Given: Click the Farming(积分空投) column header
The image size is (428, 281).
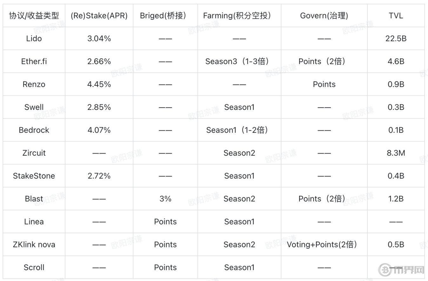Looking at the screenshot, I should tap(239, 16).
